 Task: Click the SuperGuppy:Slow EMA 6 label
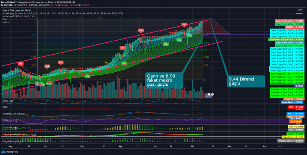tap(287, 92)
